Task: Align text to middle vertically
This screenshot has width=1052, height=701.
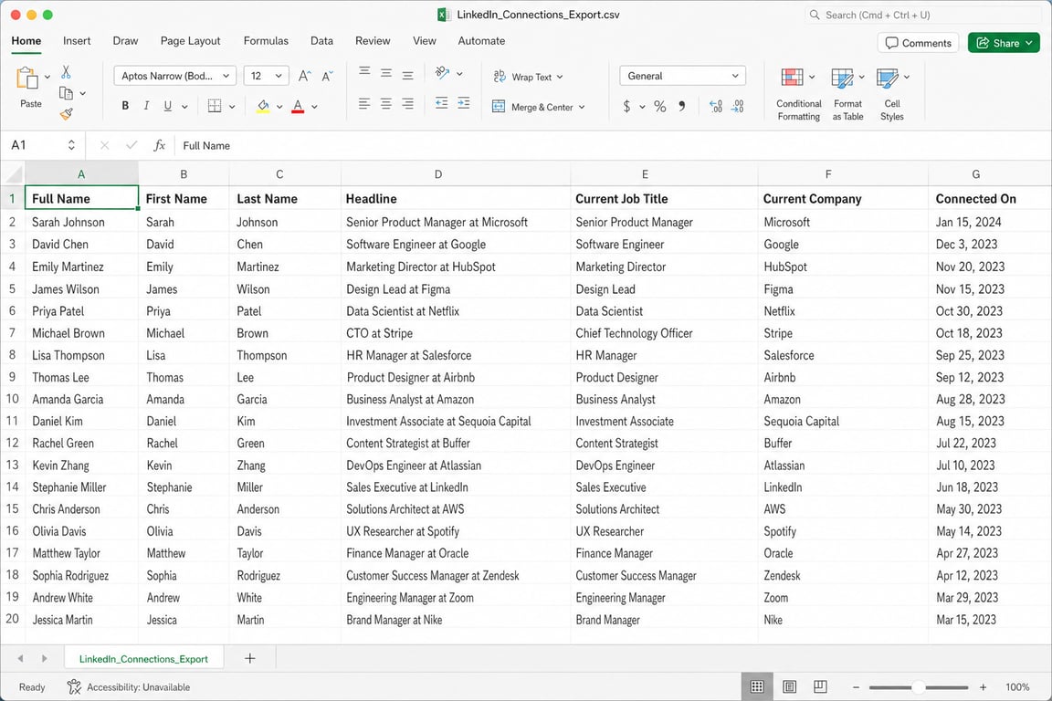Action: pos(386,74)
